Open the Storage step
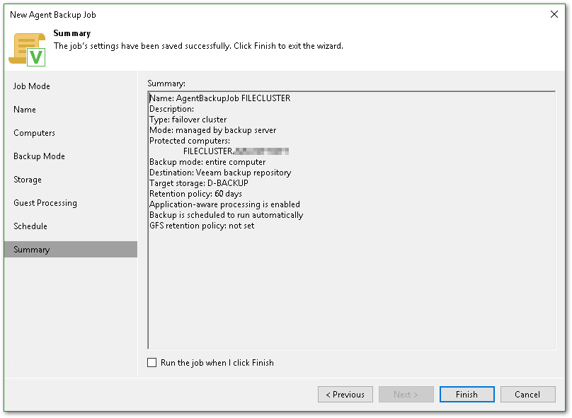This screenshot has width=572, height=418. point(28,180)
